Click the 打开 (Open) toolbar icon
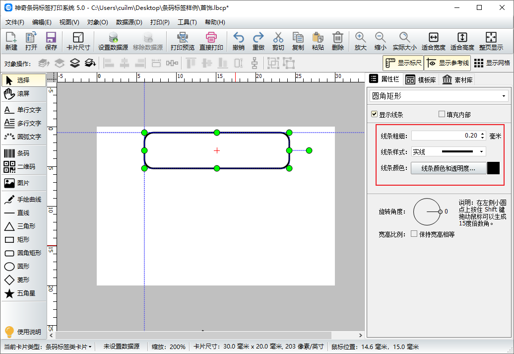 point(31,41)
